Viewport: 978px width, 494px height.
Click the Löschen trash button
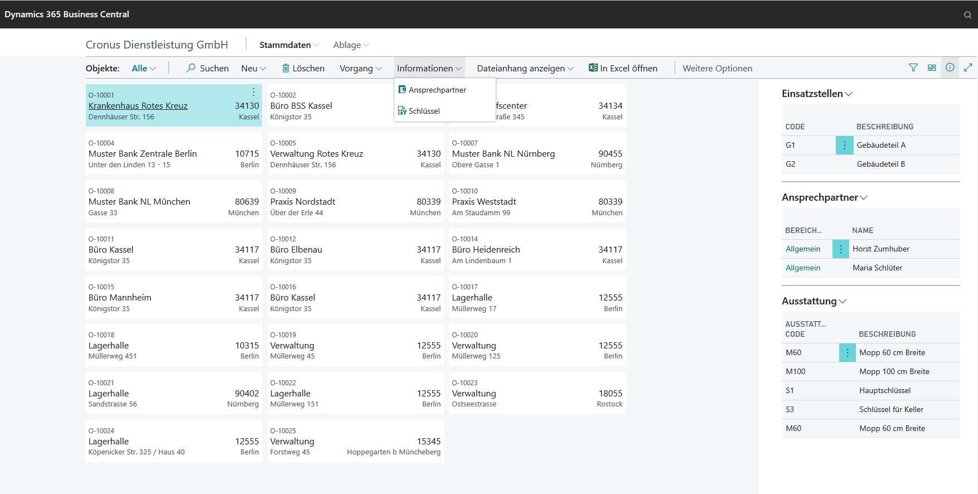[x=303, y=68]
